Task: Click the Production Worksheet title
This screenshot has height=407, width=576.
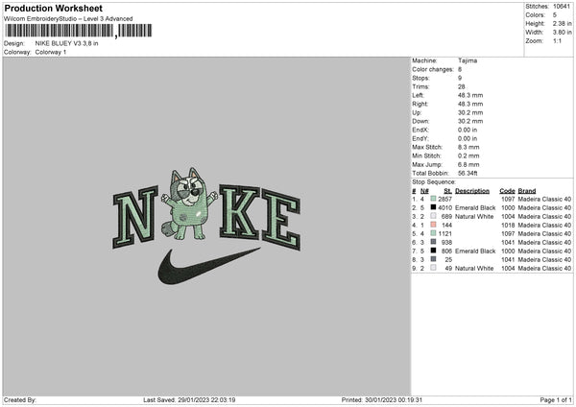Action: coord(53,8)
